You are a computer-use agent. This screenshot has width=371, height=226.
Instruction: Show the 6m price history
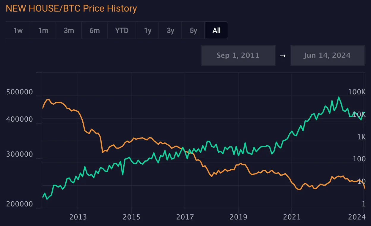(x=95, y=31)
